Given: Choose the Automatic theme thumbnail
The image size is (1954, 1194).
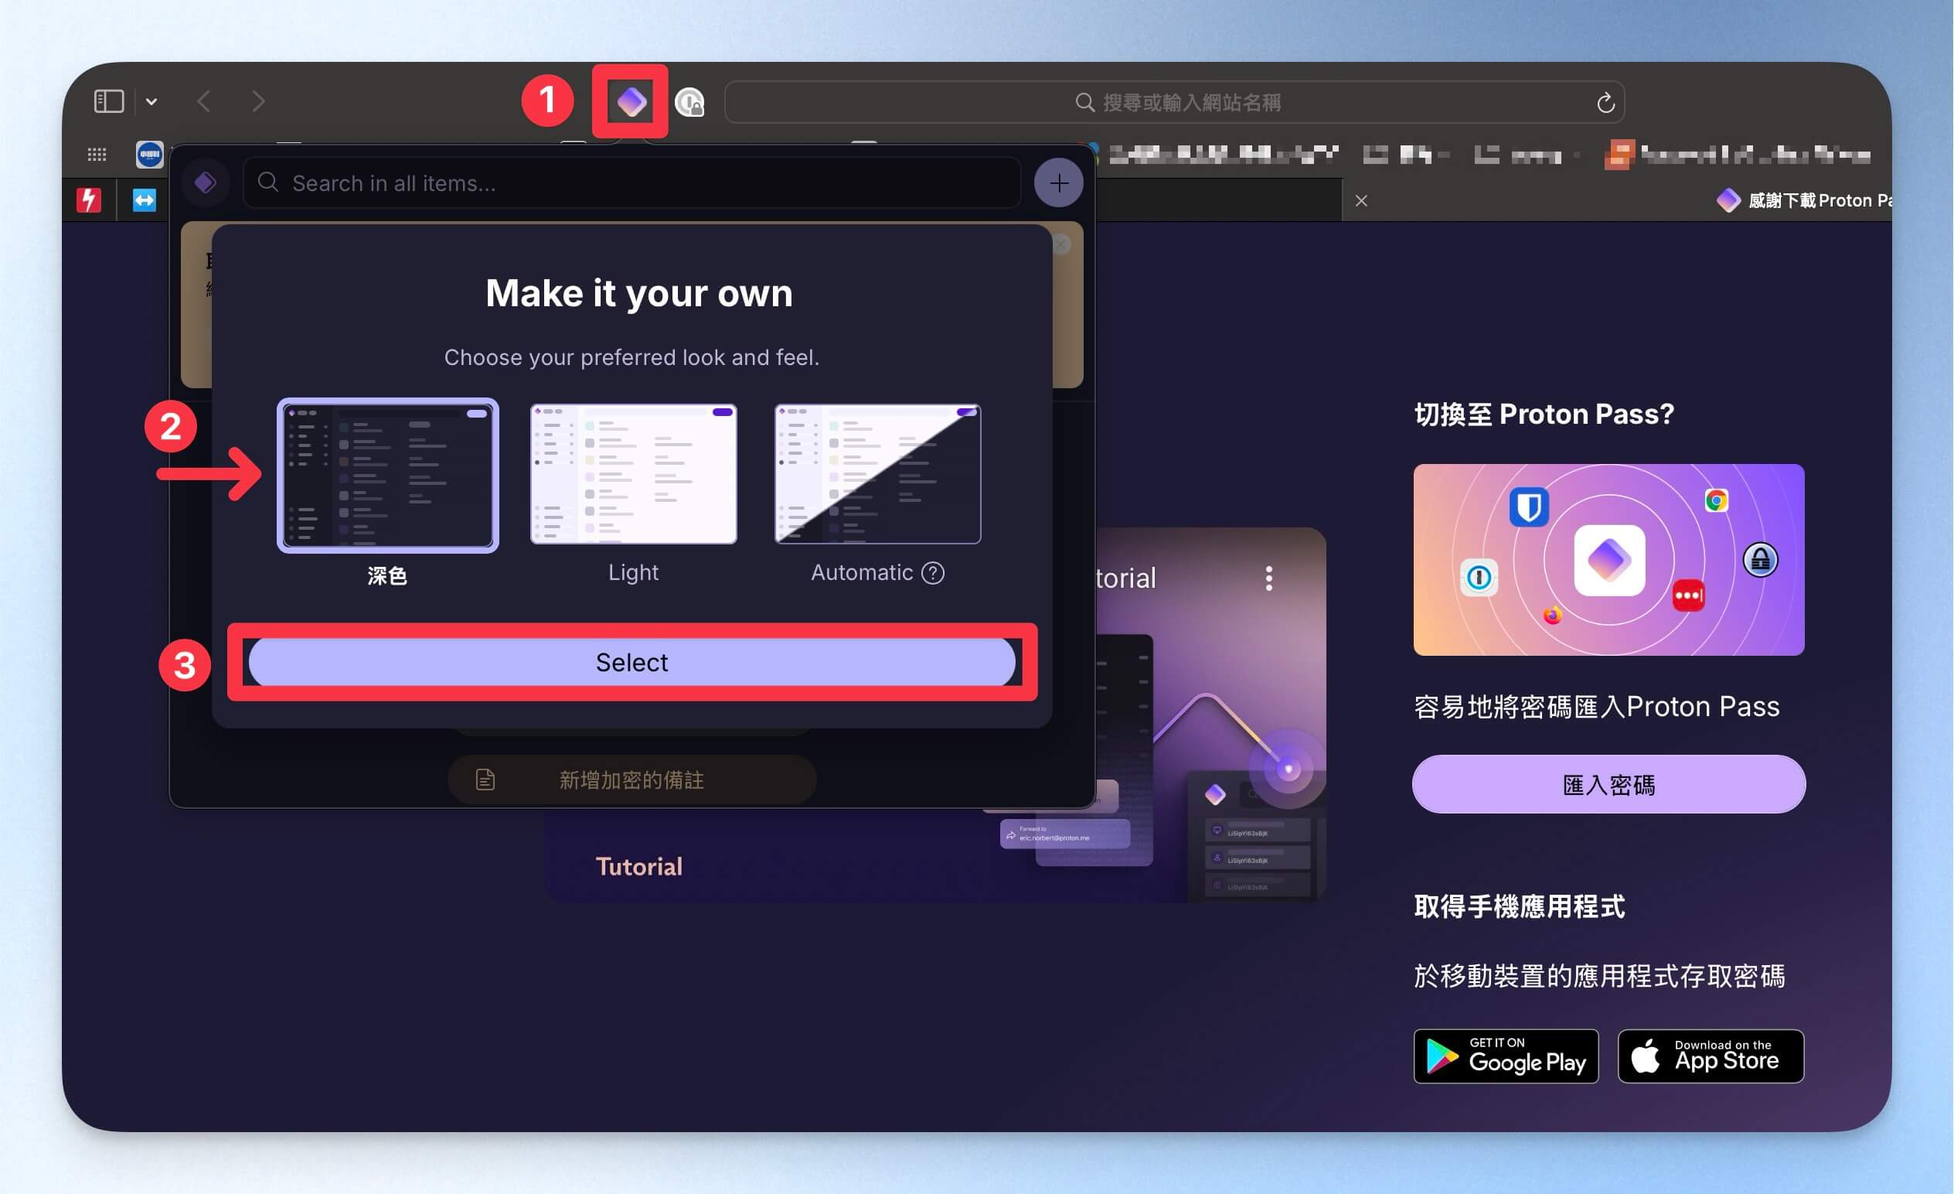Looking at the screenshot, I should click(877, 474).
